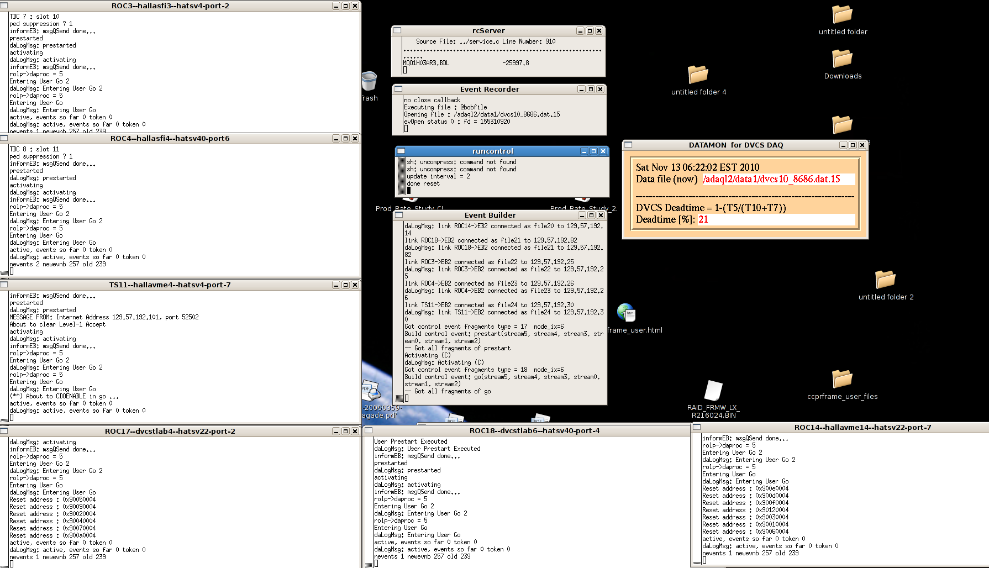
Task: Open the window menu icon of ROC18 terminal
Action: point(369,430)
